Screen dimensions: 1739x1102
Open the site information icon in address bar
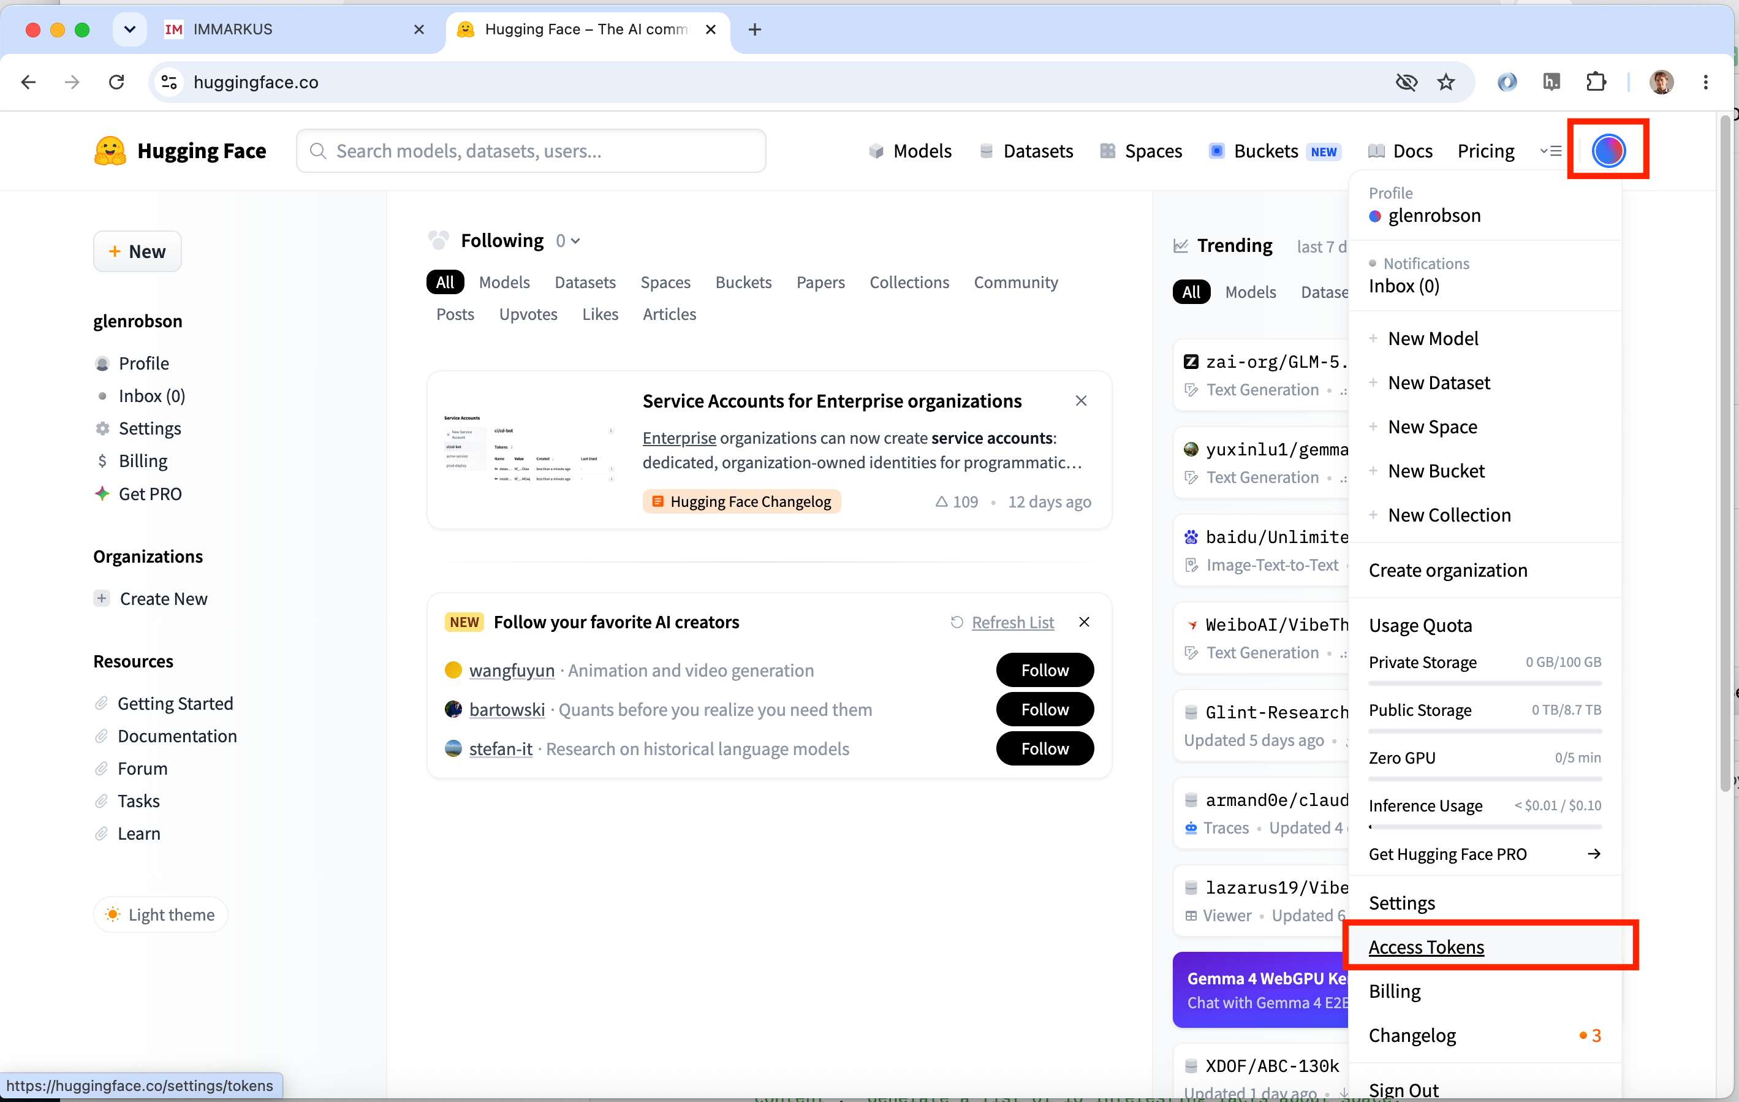pos(169,82)
